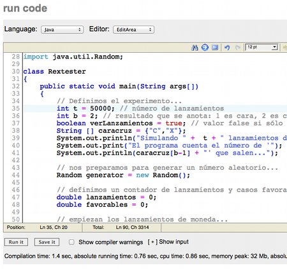Click line number 44 in the gutter
This screenshot has width=287, height=269.
tap(16, 175)
